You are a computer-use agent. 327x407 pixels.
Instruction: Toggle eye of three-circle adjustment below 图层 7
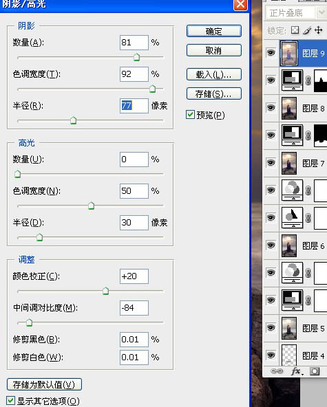pyautogui.click(x=271, y=190)
